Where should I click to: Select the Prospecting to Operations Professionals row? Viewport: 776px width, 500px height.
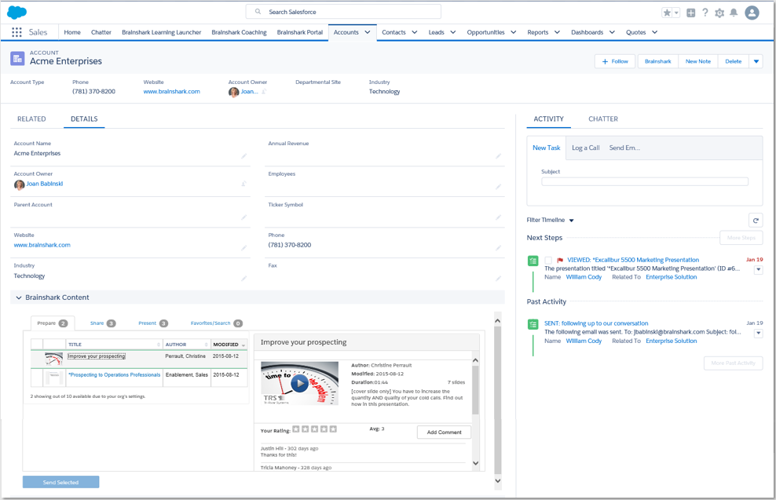coord(139,378)
